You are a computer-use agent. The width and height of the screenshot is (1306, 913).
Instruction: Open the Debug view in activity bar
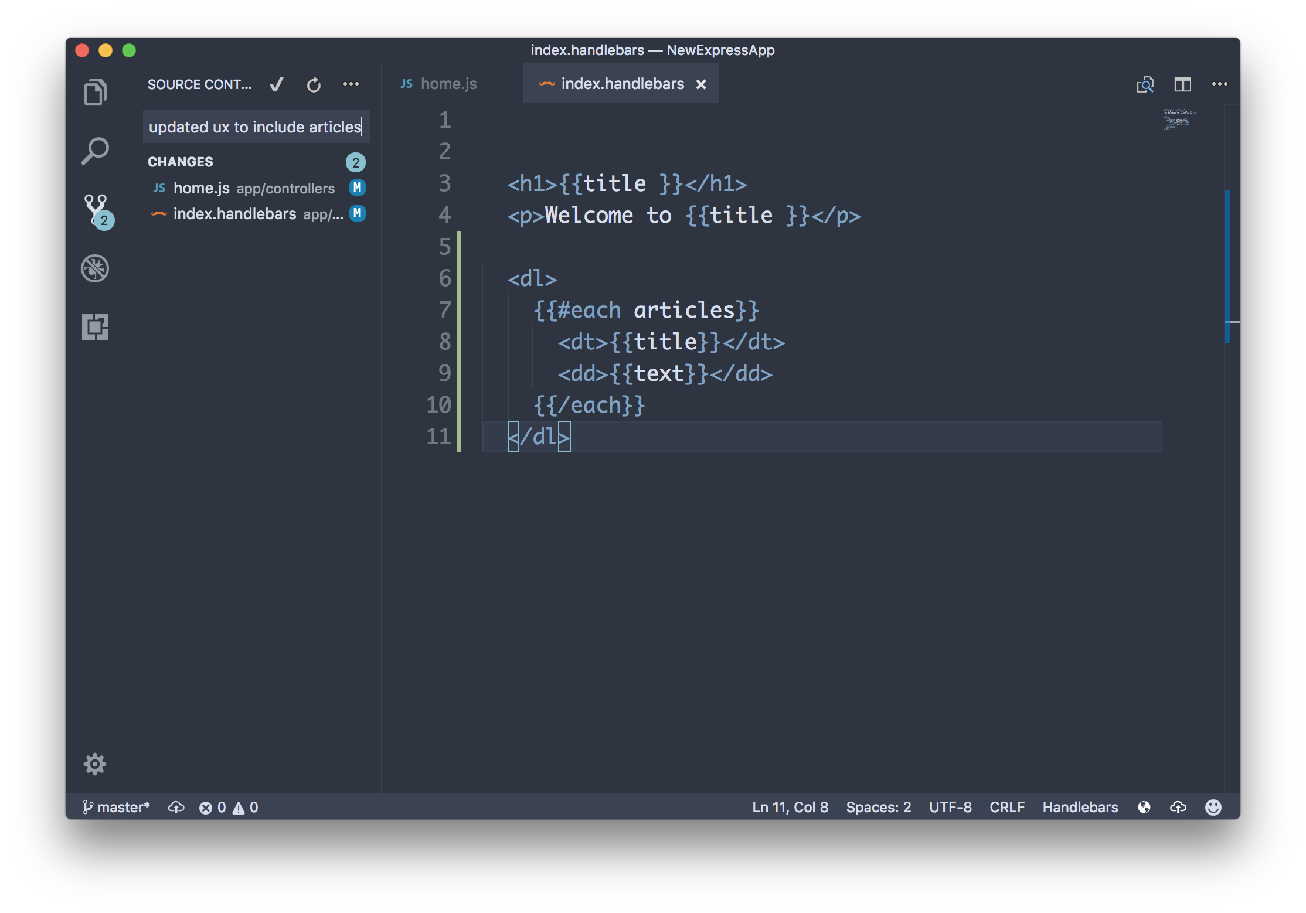95,268
